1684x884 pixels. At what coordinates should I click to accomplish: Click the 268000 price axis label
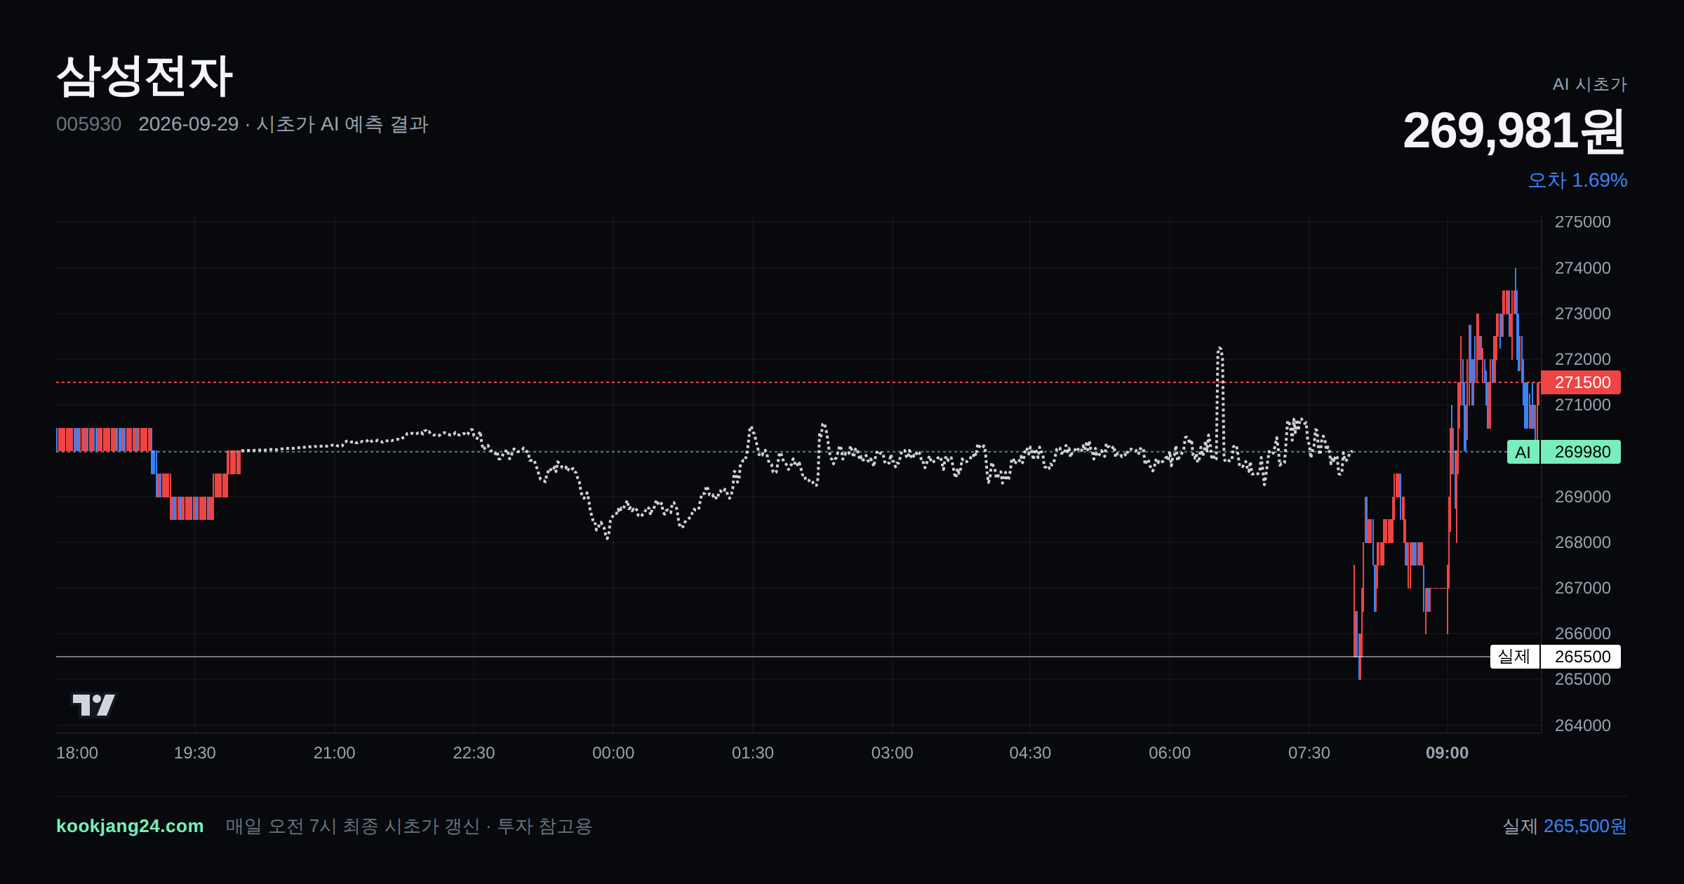click(1583, 542)
